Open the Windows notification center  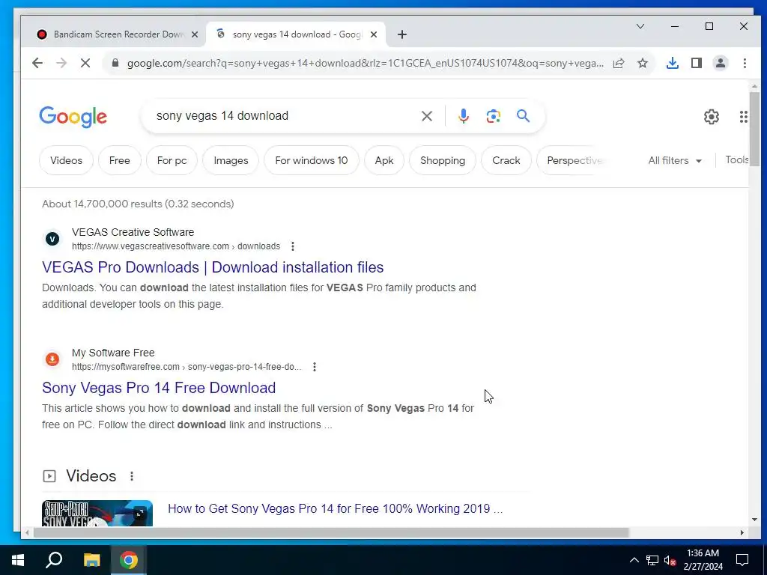point(742,560)
